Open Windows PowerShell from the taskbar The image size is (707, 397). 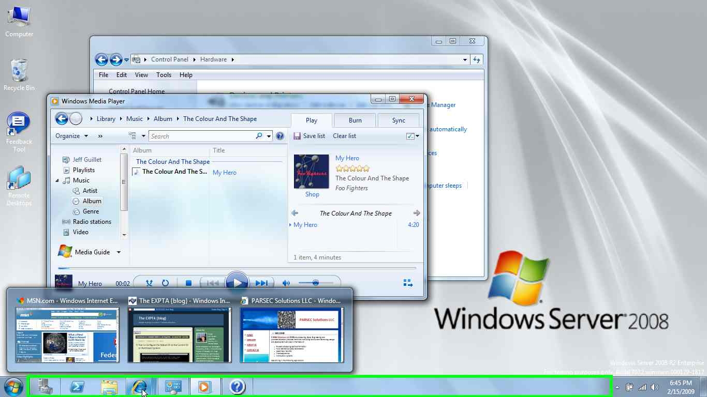click(x=77, y=386)
